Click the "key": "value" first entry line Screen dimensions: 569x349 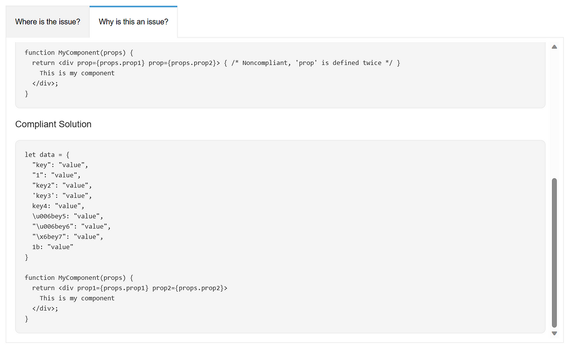coord(60,165)
